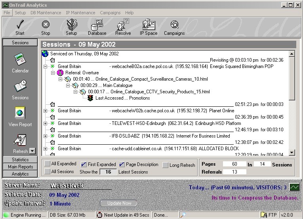Open the Analytics sidebar section

tap(20, 174)
